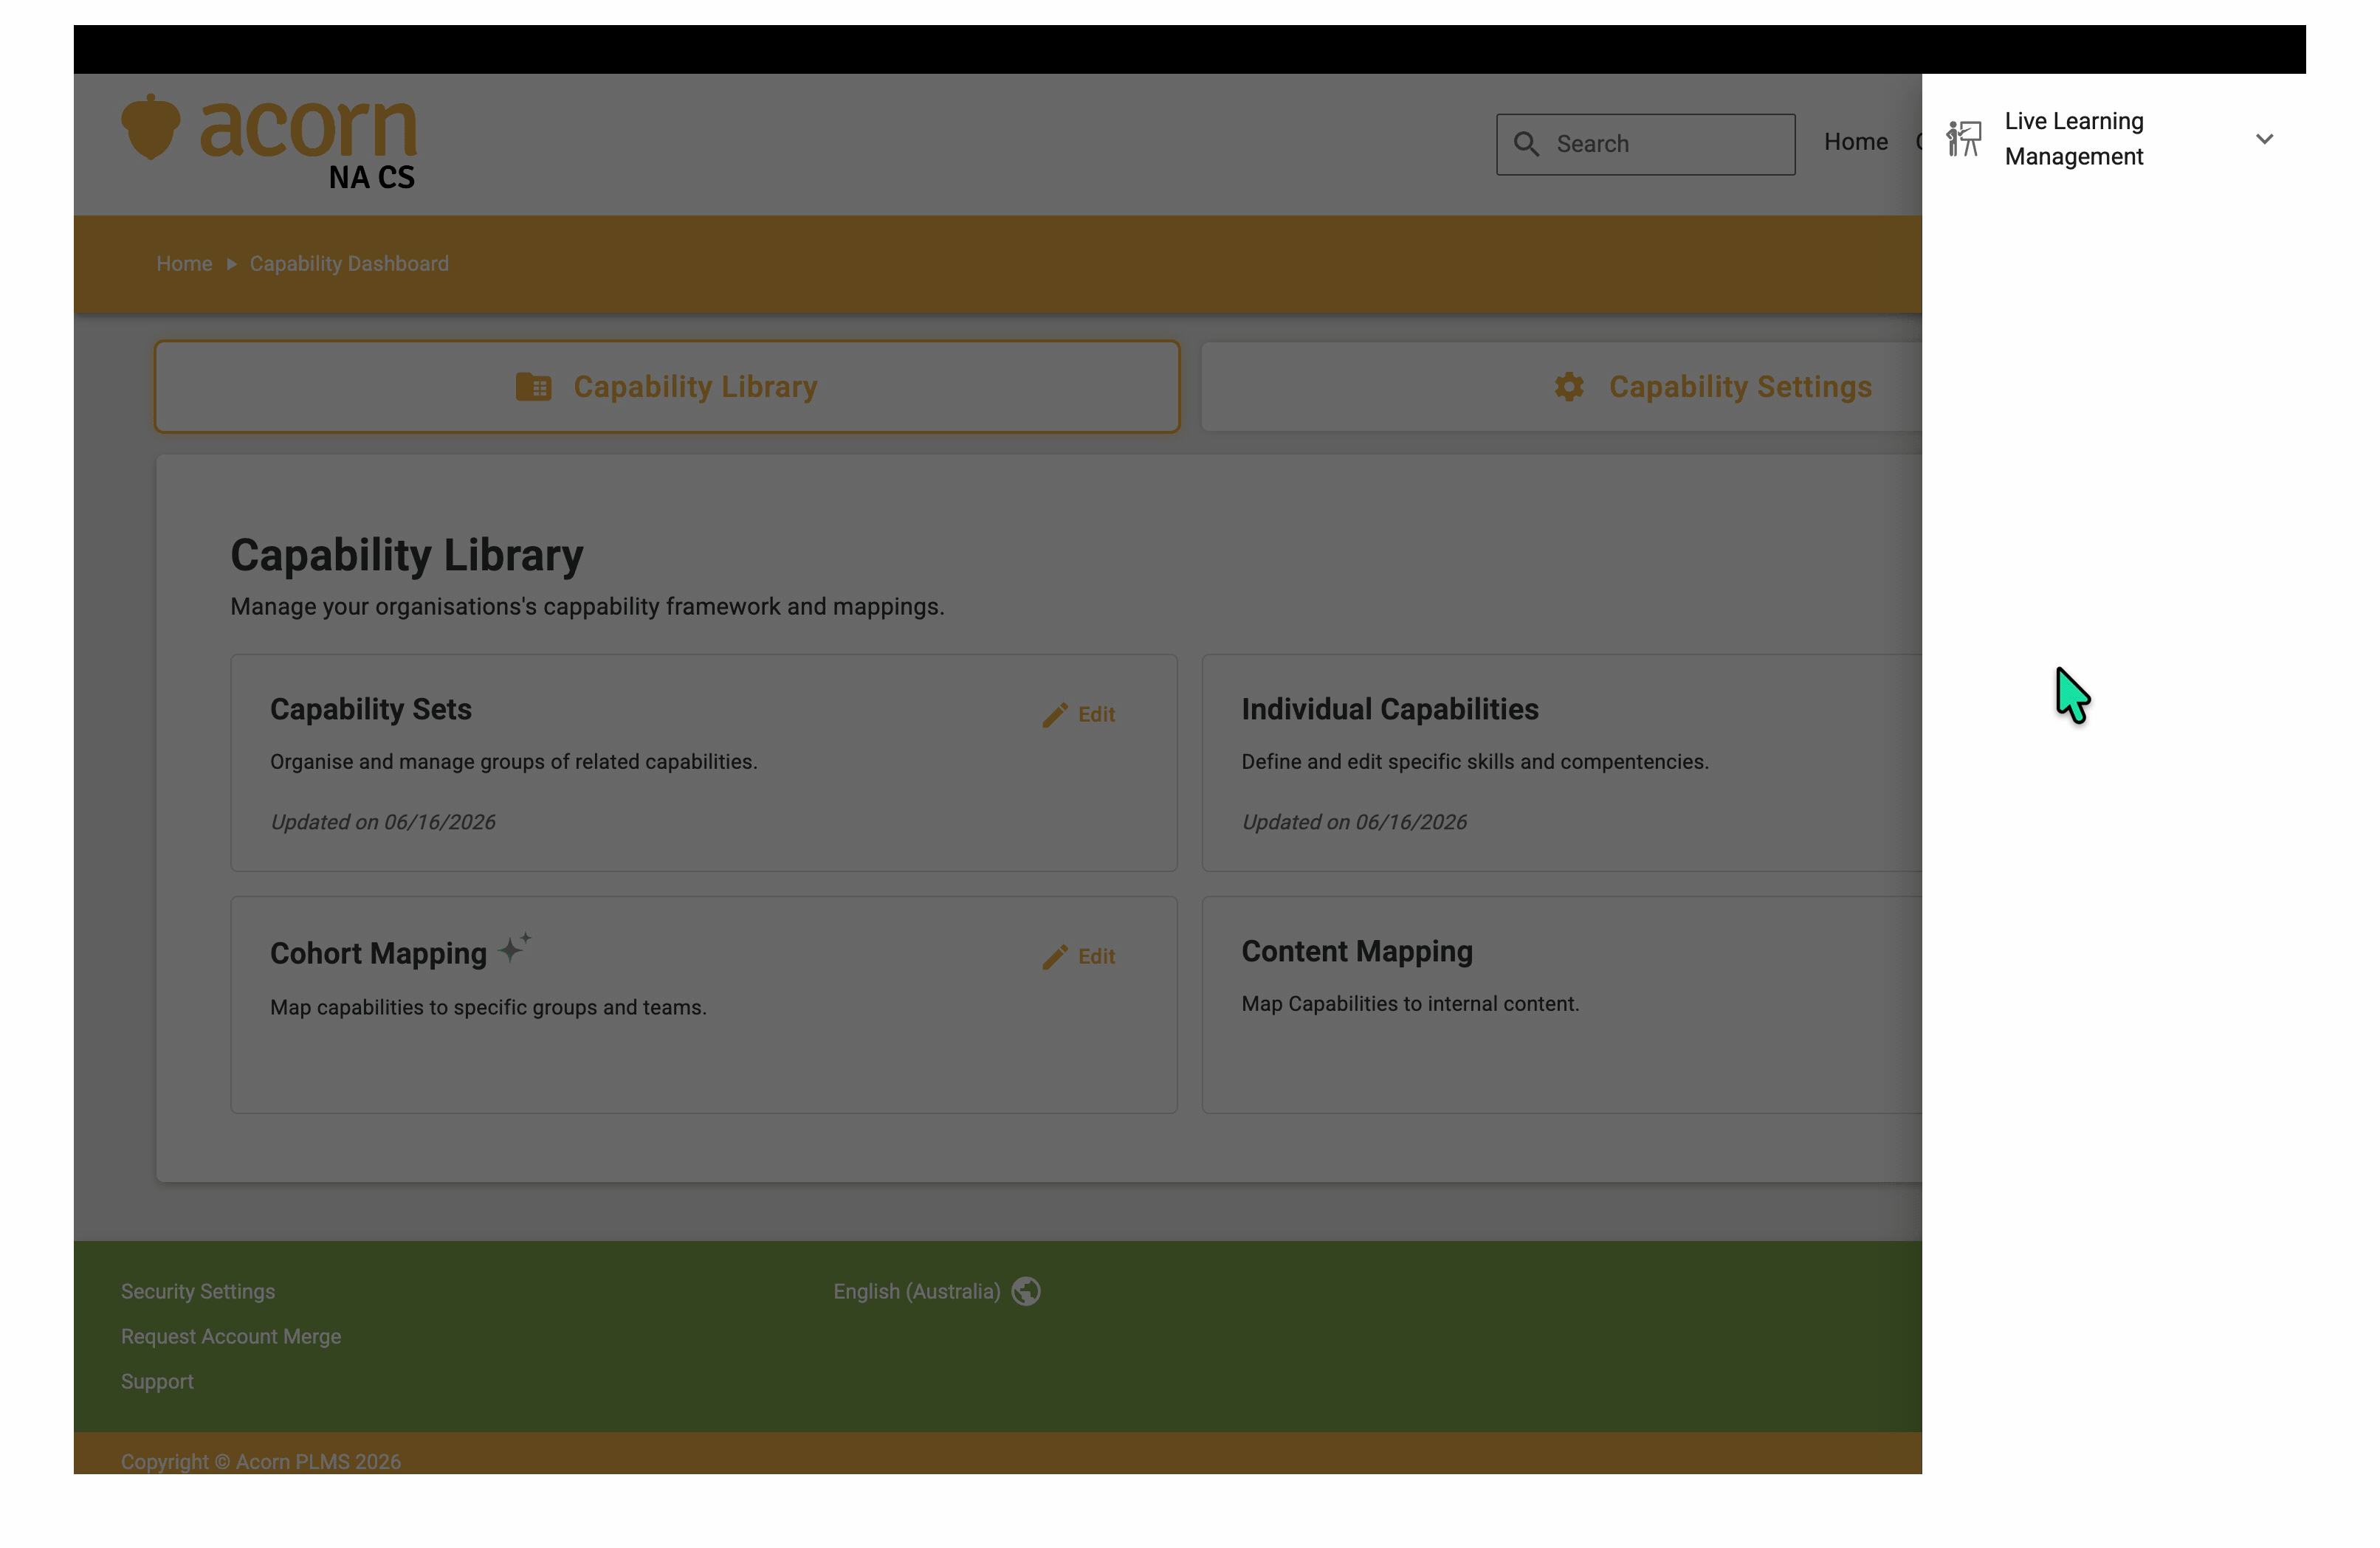The width and height of the screenshot is (2380, 1548).
Task: Click the Home breadcrumb link
Action: [184, 264]
